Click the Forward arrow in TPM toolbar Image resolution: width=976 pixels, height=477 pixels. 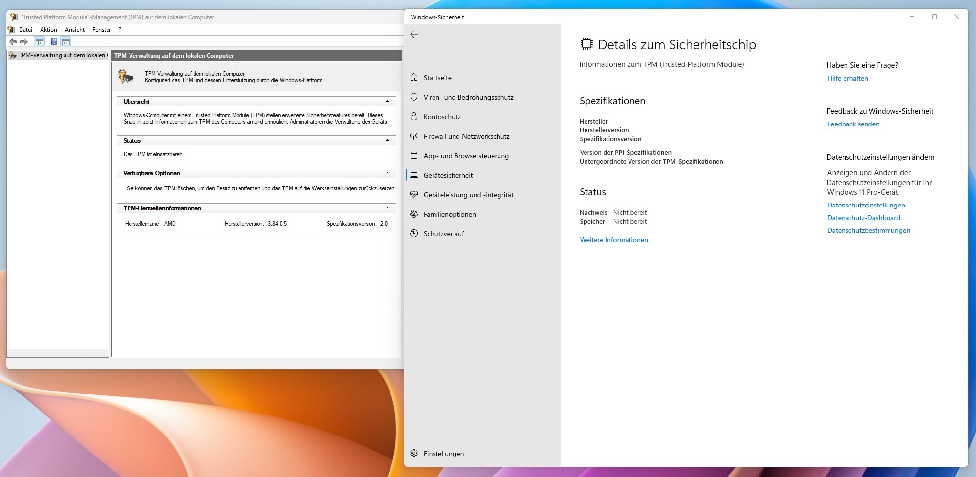tap(24, 42)
